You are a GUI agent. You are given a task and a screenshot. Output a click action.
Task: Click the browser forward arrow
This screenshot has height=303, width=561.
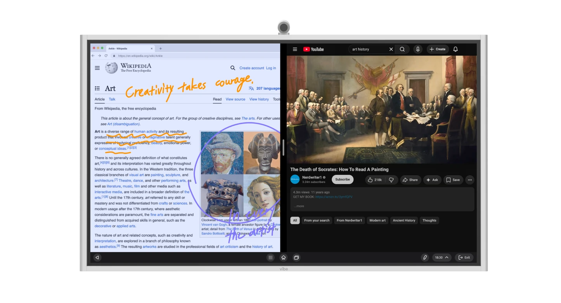[99, 56]
